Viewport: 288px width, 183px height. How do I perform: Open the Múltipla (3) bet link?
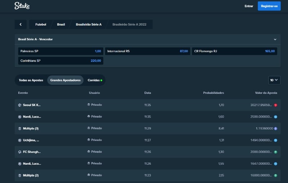point(31,129)
